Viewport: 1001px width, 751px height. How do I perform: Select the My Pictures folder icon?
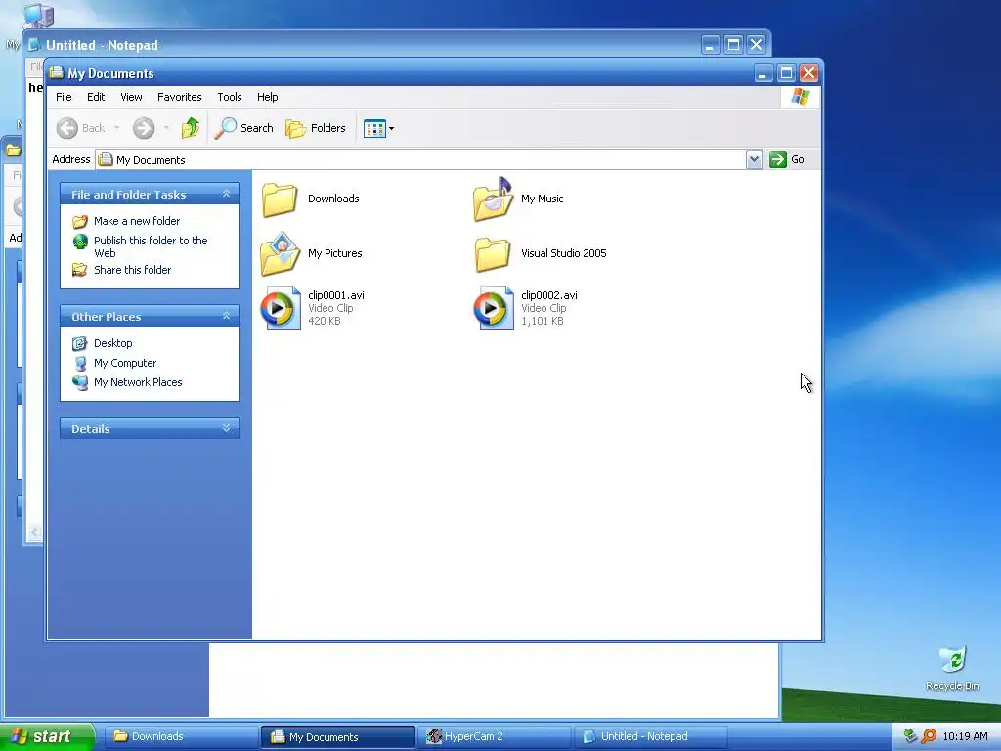pyautogui.click(x=280, y=253)
